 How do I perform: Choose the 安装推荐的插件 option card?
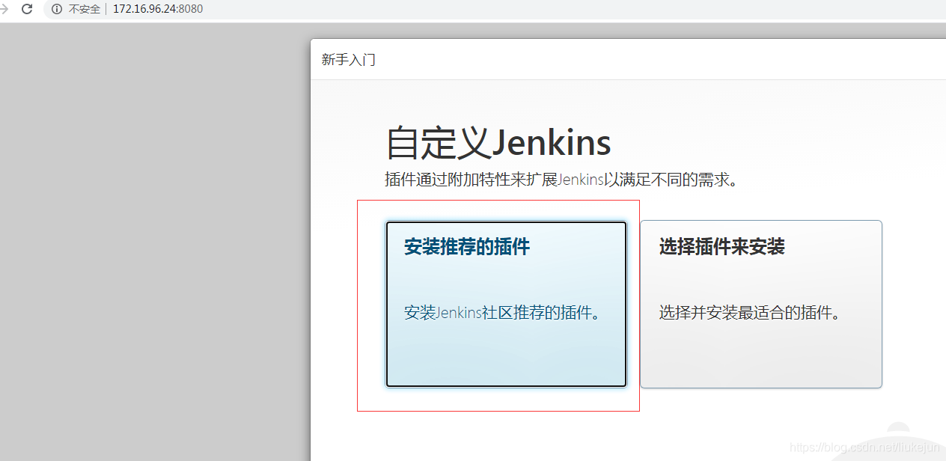[506, 304]
